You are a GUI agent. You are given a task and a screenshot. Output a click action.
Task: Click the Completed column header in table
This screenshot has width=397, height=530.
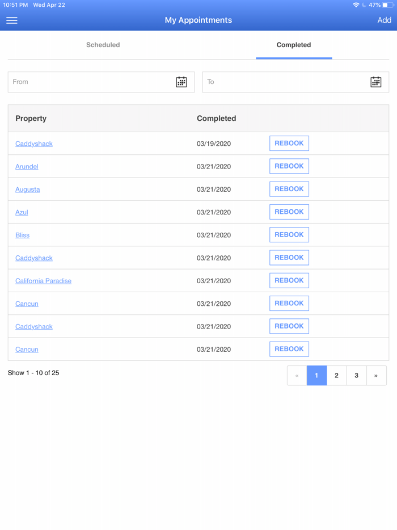(216, 119)
